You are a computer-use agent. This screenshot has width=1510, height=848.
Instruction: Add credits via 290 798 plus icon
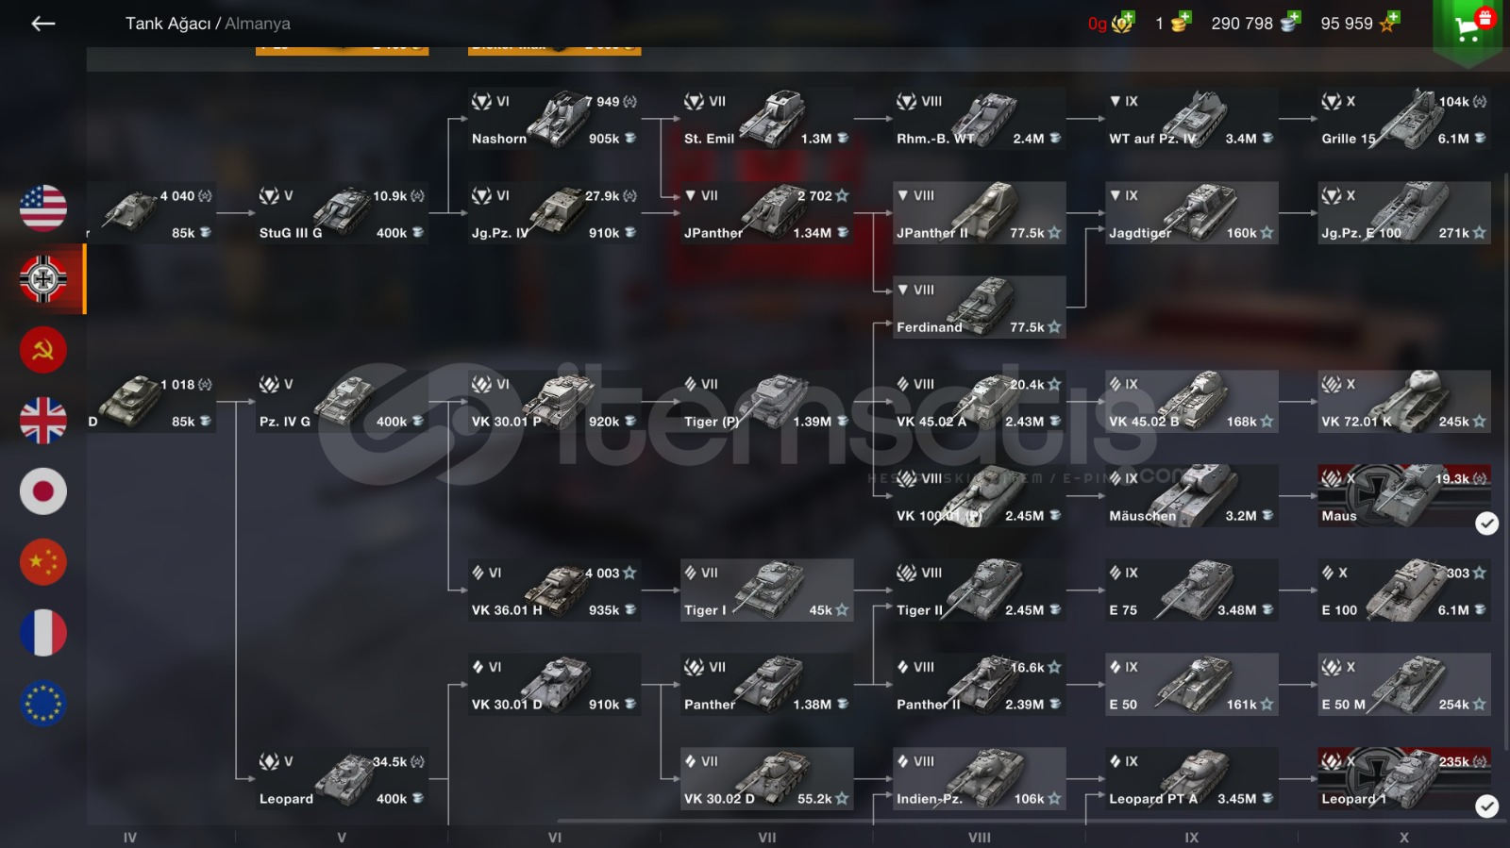1289,22
